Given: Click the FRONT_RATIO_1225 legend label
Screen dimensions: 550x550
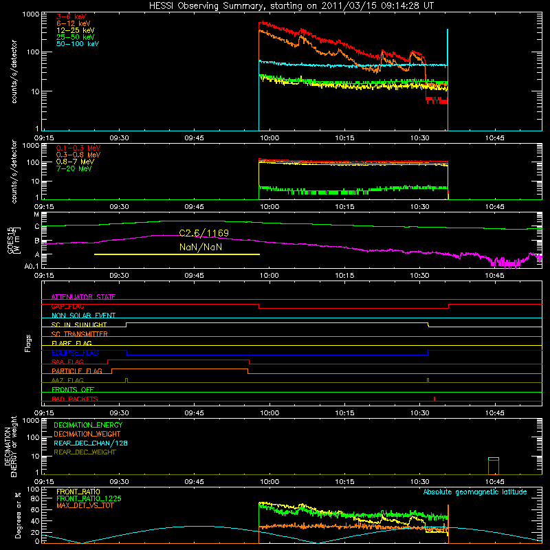Looking at the screenshot, I should (x=89, y=499).
